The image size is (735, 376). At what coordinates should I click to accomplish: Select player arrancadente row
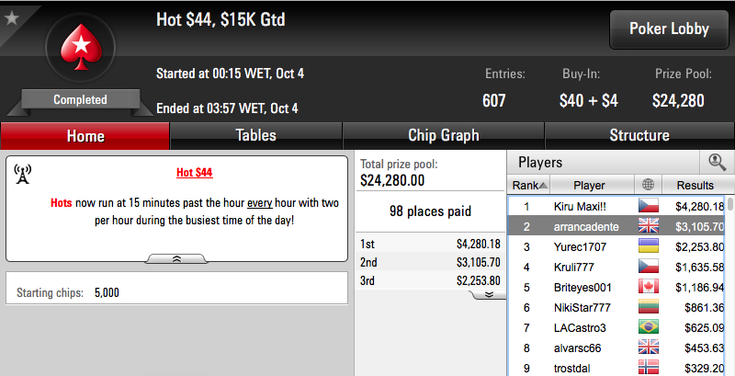tap(617, 226)
